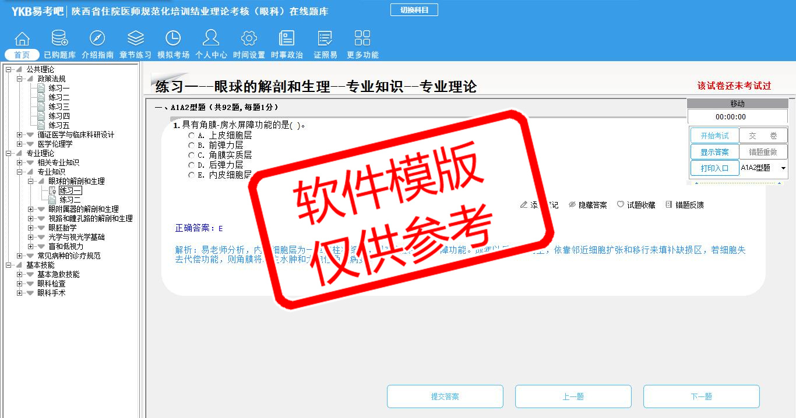
Task: Expand the 眼附属器的解剖和生理 tree node
Action: coord(31,209)
